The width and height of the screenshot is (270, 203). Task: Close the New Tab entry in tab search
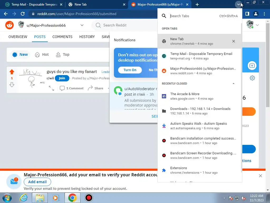(234, 41)
